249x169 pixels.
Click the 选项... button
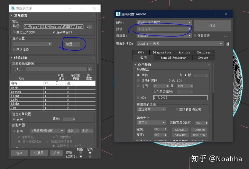[x=87, y=131]
